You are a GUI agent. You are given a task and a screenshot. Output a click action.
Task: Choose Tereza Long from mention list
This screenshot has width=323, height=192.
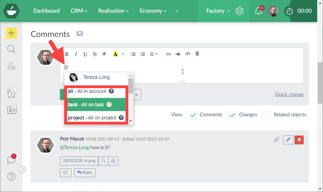click(x=96, y=77)
